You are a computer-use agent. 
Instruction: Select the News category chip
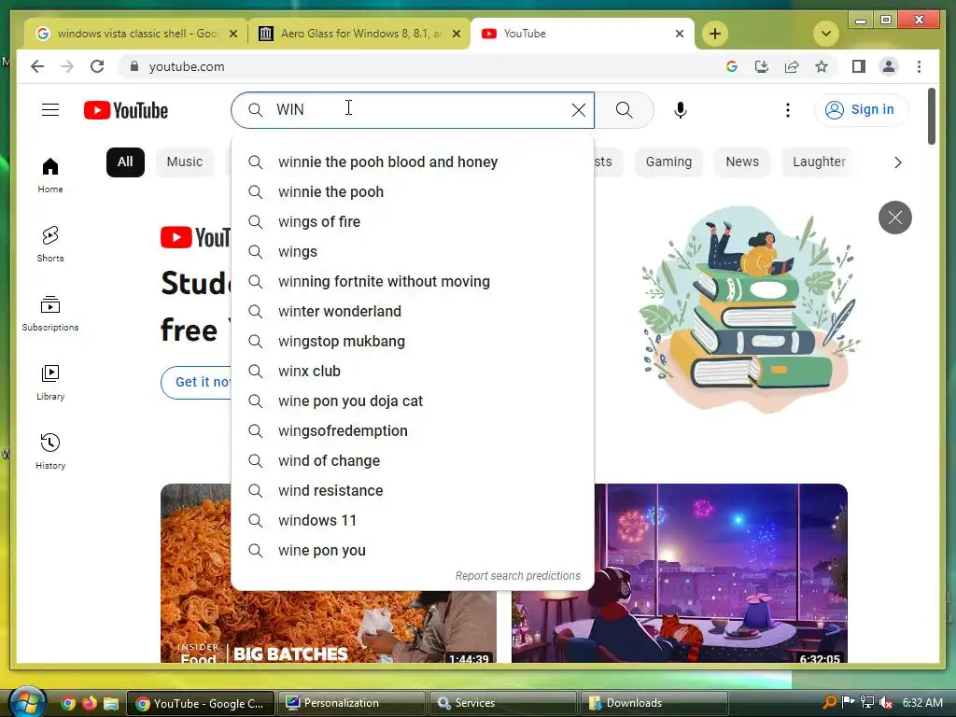click(742, 162)
